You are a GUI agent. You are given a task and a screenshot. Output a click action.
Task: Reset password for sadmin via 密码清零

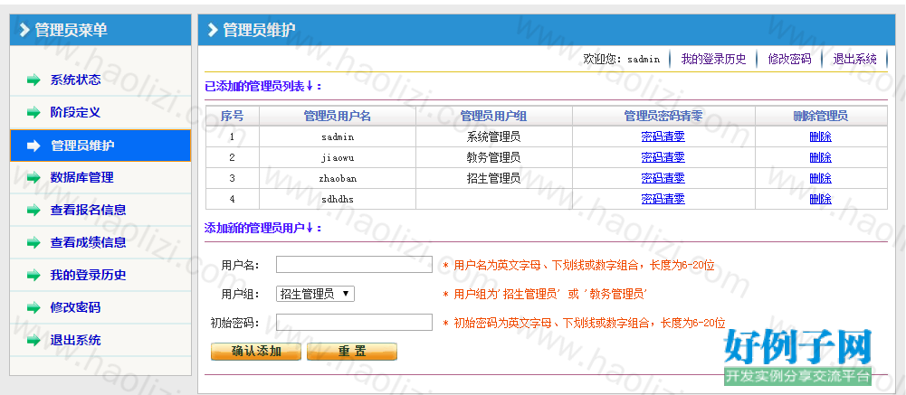pyautogui.click(x=663, y=137)
